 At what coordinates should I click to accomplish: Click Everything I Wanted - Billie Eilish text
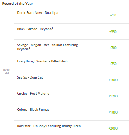click(x=42, y=61)
